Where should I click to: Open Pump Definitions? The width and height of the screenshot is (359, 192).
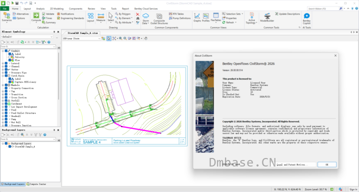pyautogui.click(x=179, y=18)
